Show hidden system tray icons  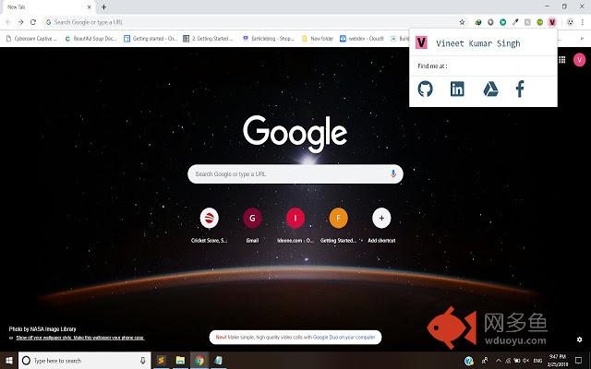499,361
